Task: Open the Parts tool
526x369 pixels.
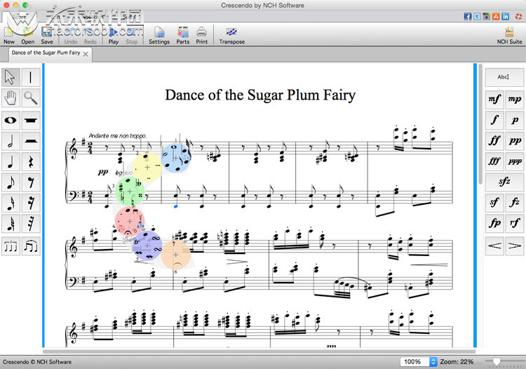Action: (x=183, y=36)
